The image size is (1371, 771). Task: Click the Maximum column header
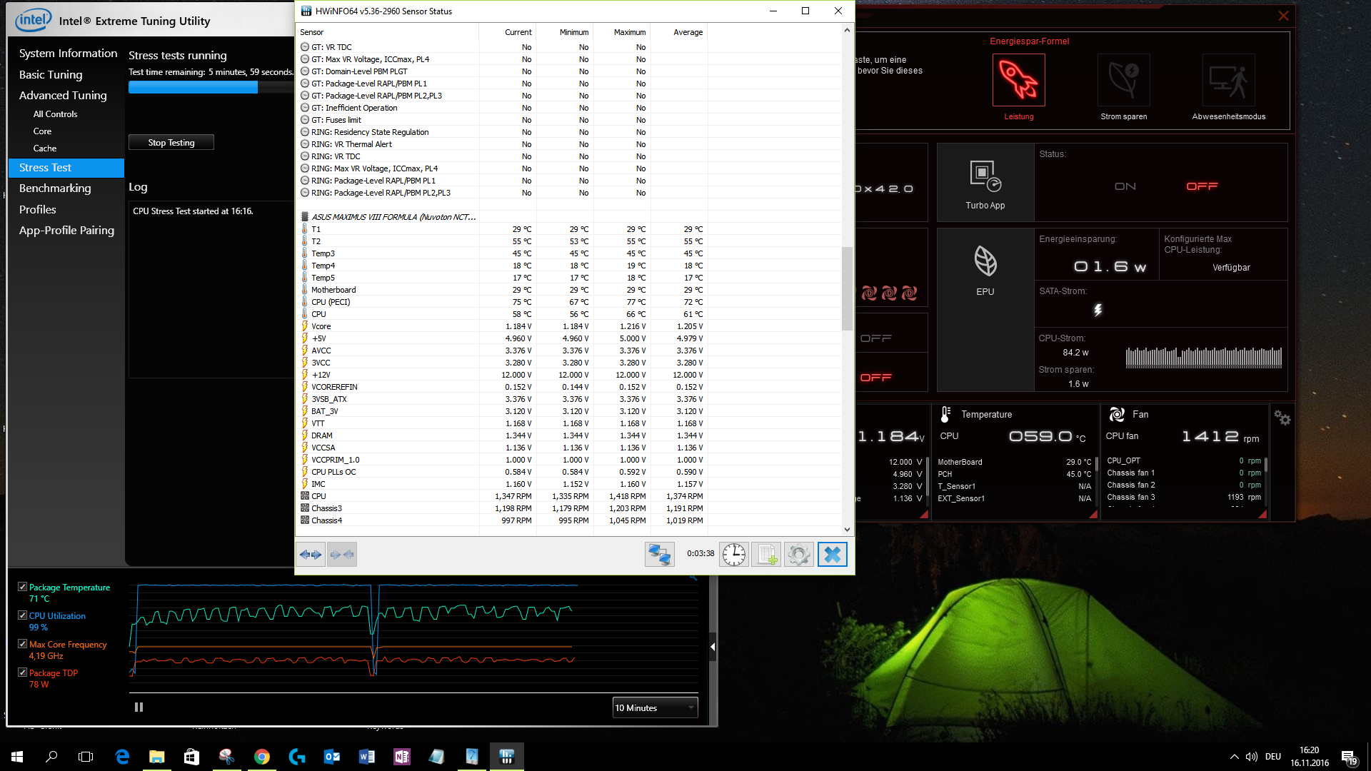[x=622, y=32]
